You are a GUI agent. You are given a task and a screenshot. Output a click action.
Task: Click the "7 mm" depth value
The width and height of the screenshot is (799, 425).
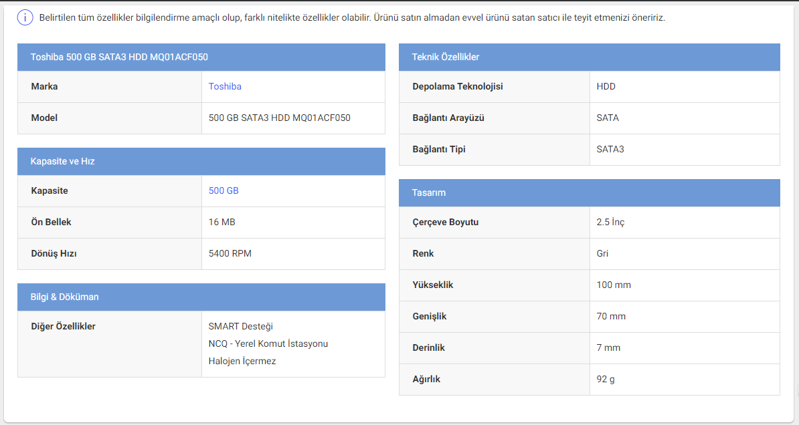click(x=608, y=348)
